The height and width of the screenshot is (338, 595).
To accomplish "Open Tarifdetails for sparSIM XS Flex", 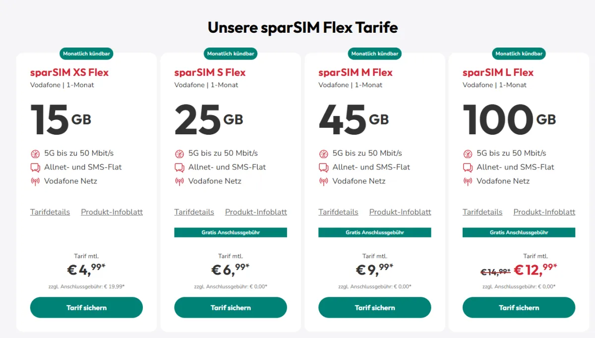I will (50, 212).
